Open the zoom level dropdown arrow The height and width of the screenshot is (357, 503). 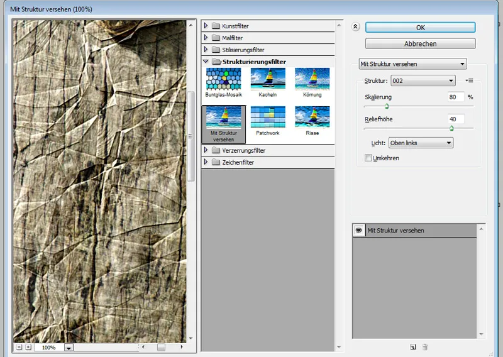coord(69,348)
